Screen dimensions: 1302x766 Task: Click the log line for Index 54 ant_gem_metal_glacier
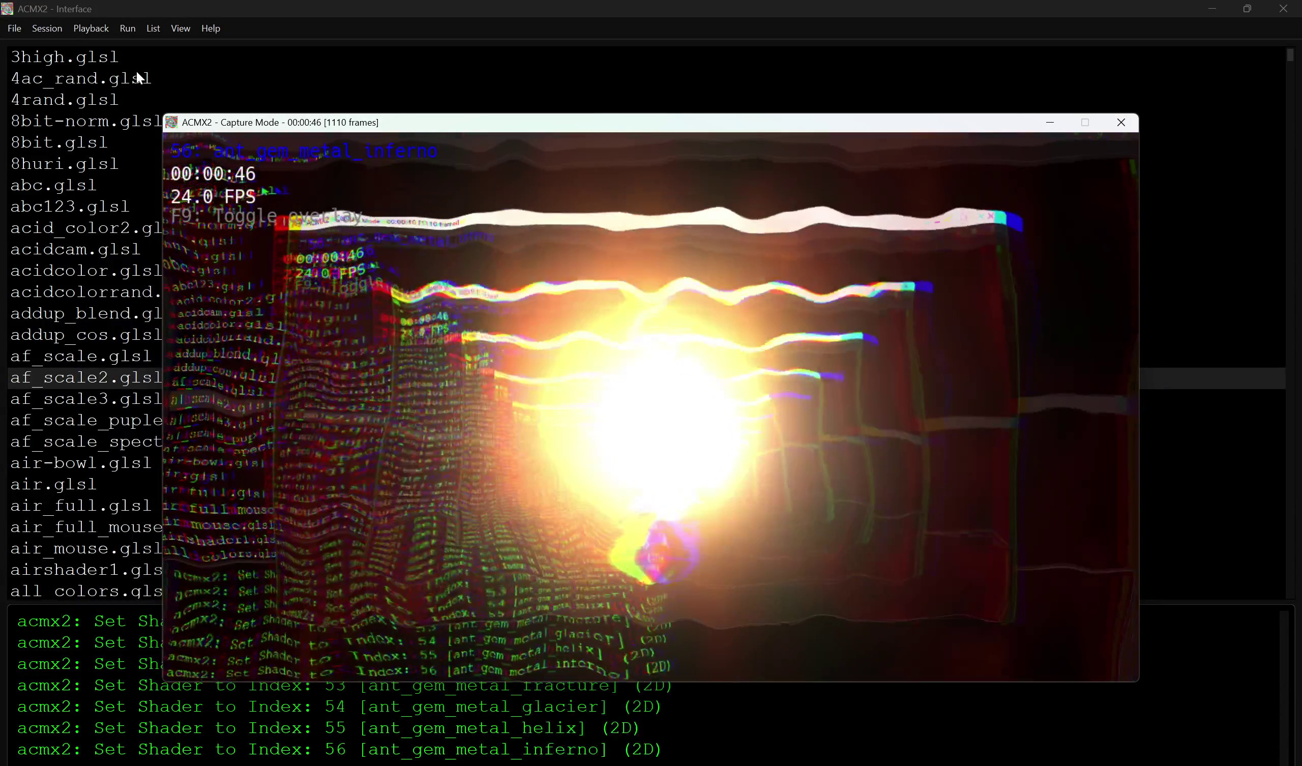click(x=339, y=706)
